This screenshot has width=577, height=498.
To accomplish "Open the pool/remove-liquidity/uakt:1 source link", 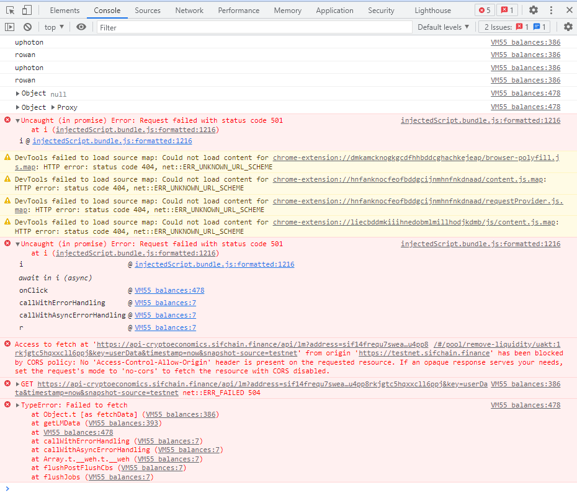I will tap(497, 344).
